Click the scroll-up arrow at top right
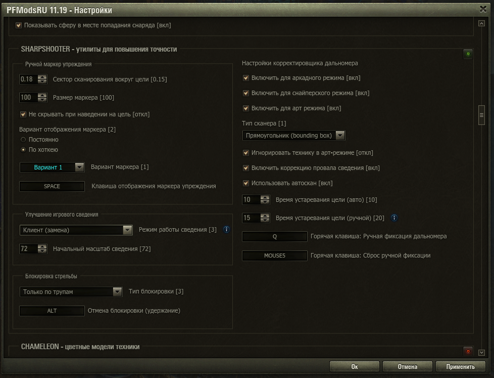The width and height of the screenshot is (494, 378). tap(481, 23)
